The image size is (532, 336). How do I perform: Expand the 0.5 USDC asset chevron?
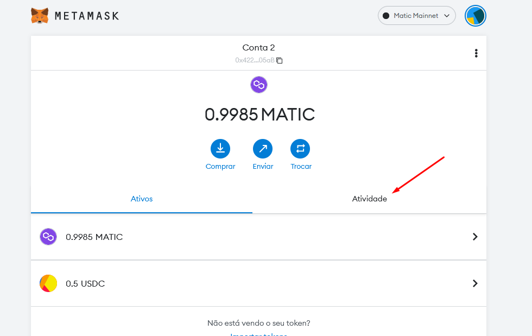tap(475, 283)
